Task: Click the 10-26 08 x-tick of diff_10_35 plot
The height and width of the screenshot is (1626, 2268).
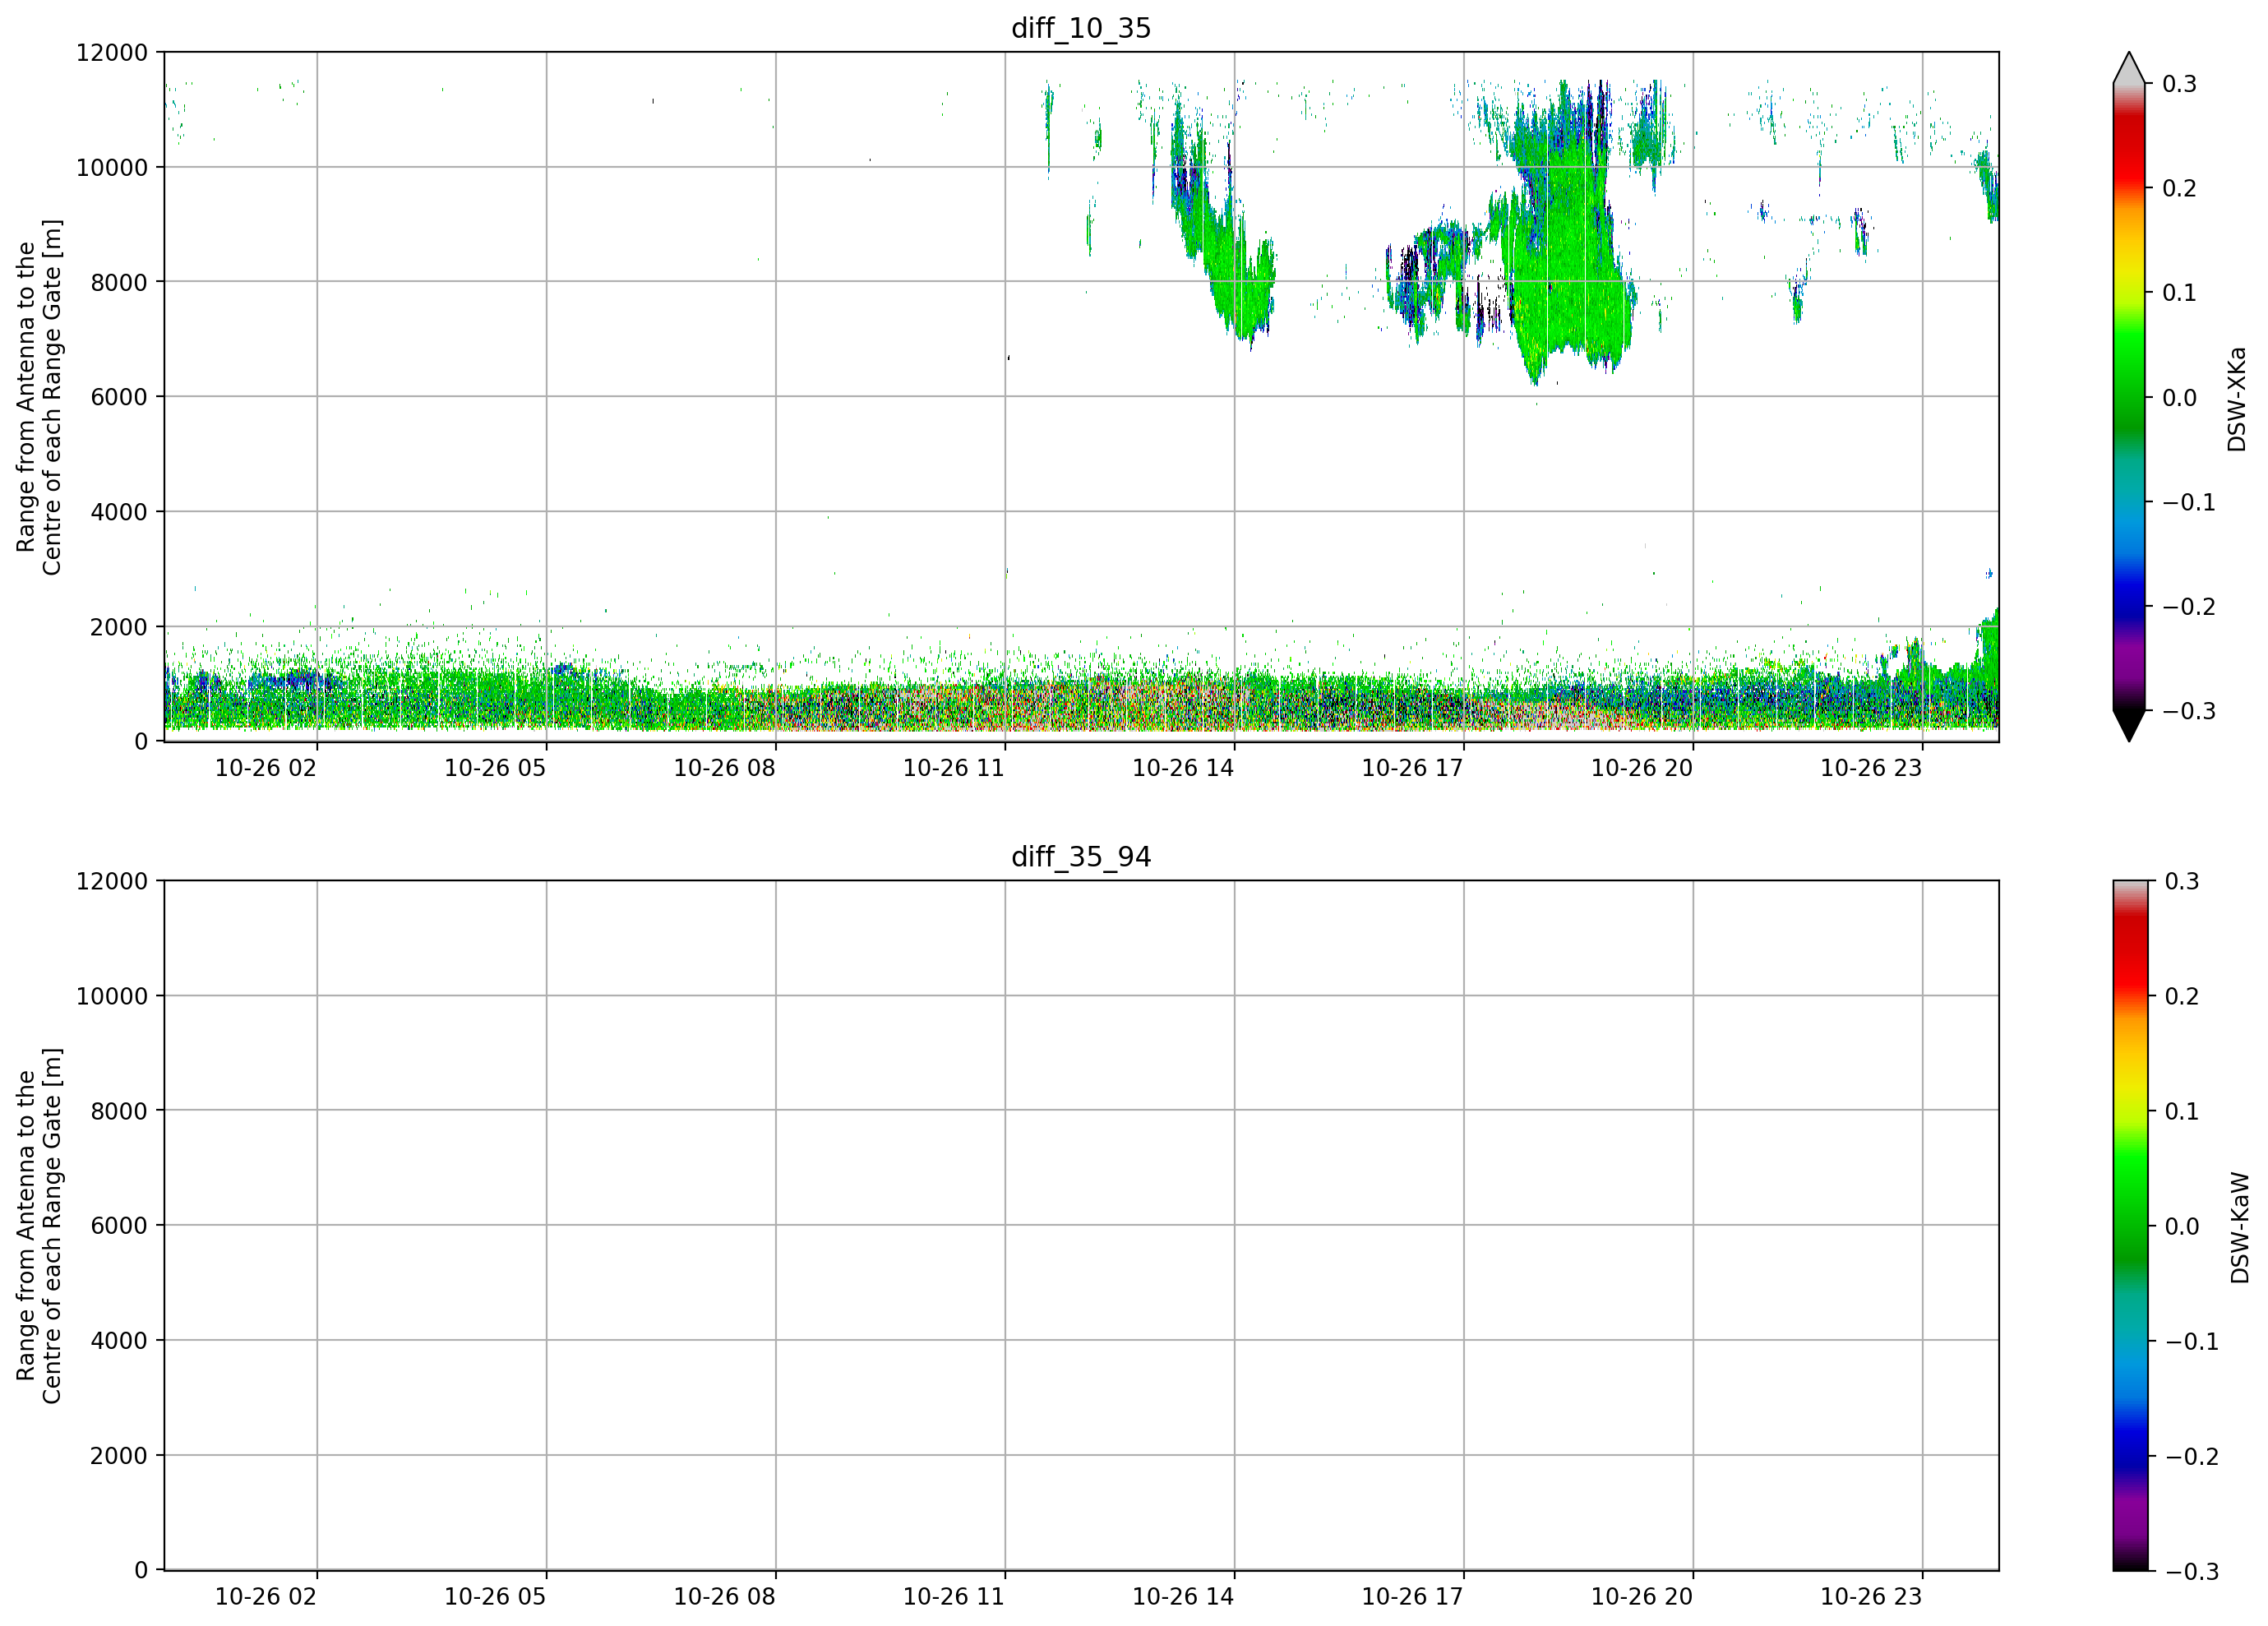Action: 724,768
